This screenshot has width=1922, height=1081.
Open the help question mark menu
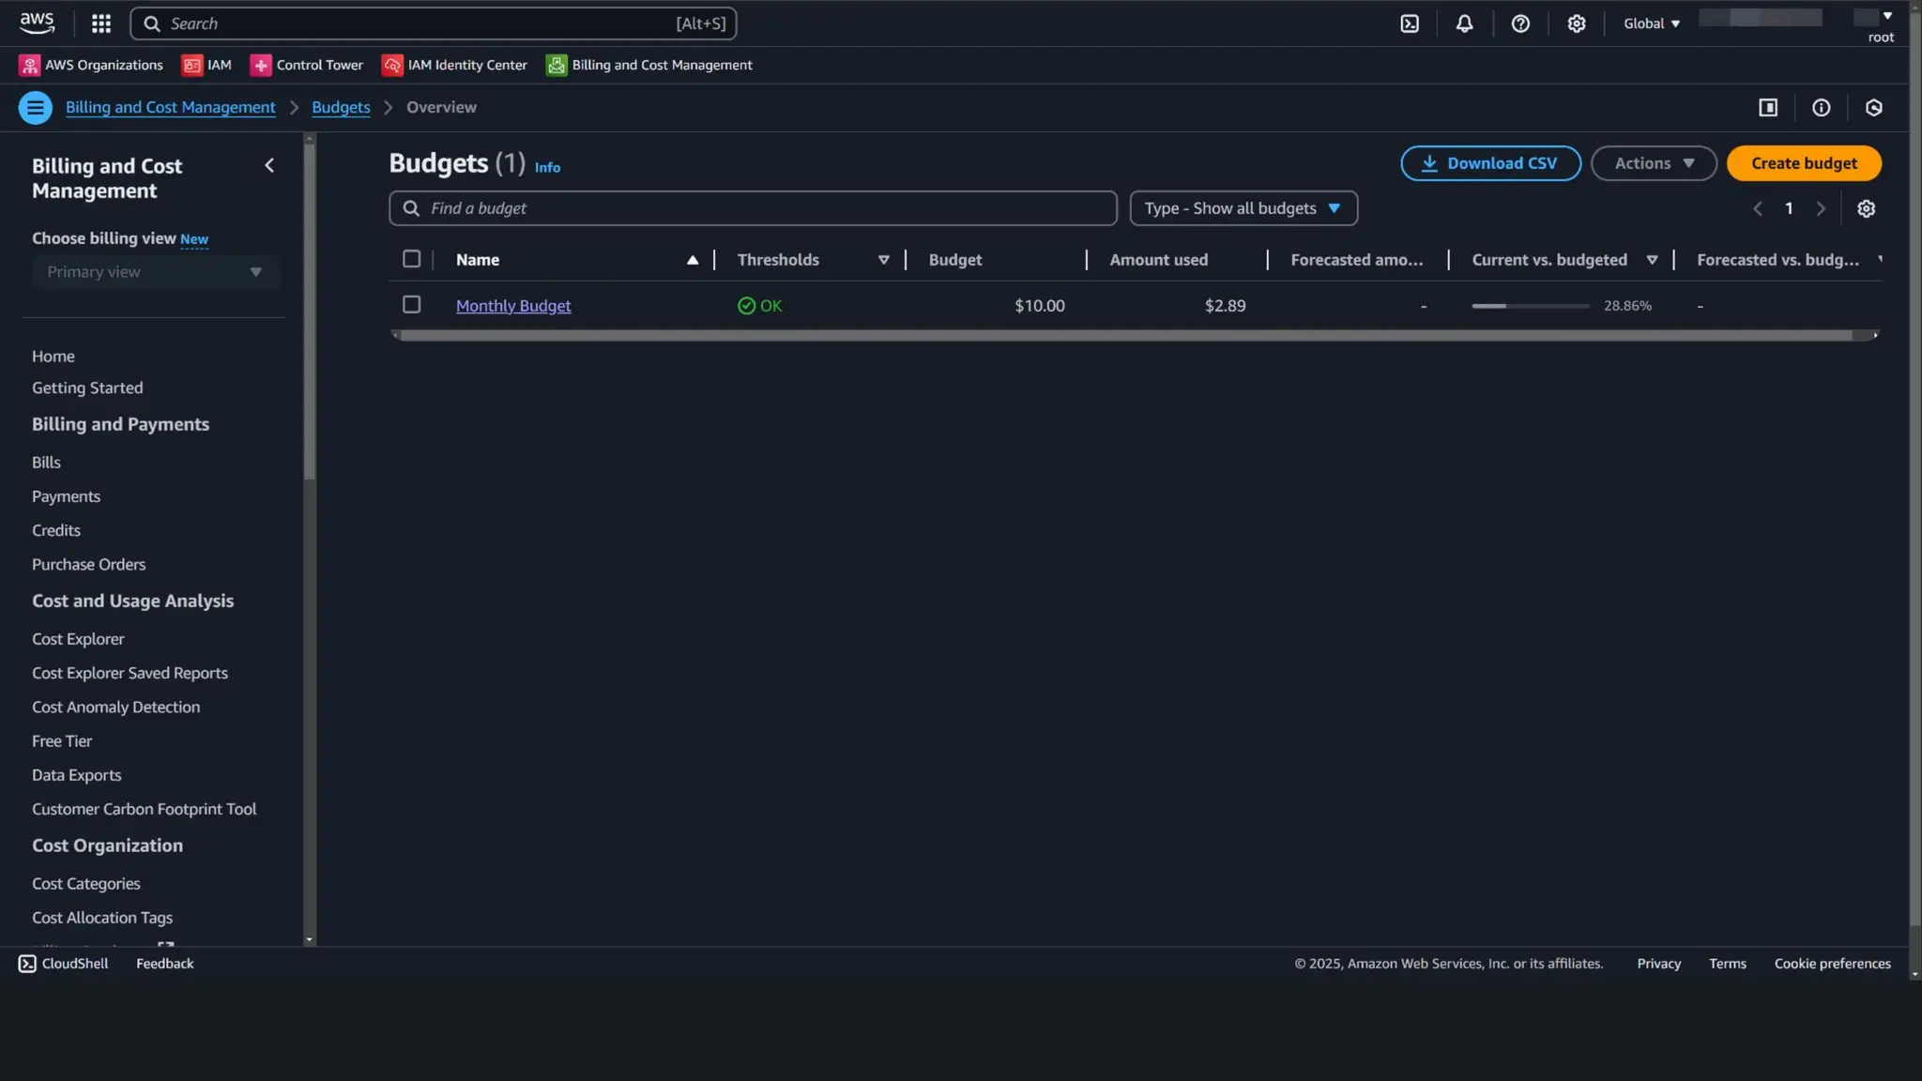point(1520,23)
